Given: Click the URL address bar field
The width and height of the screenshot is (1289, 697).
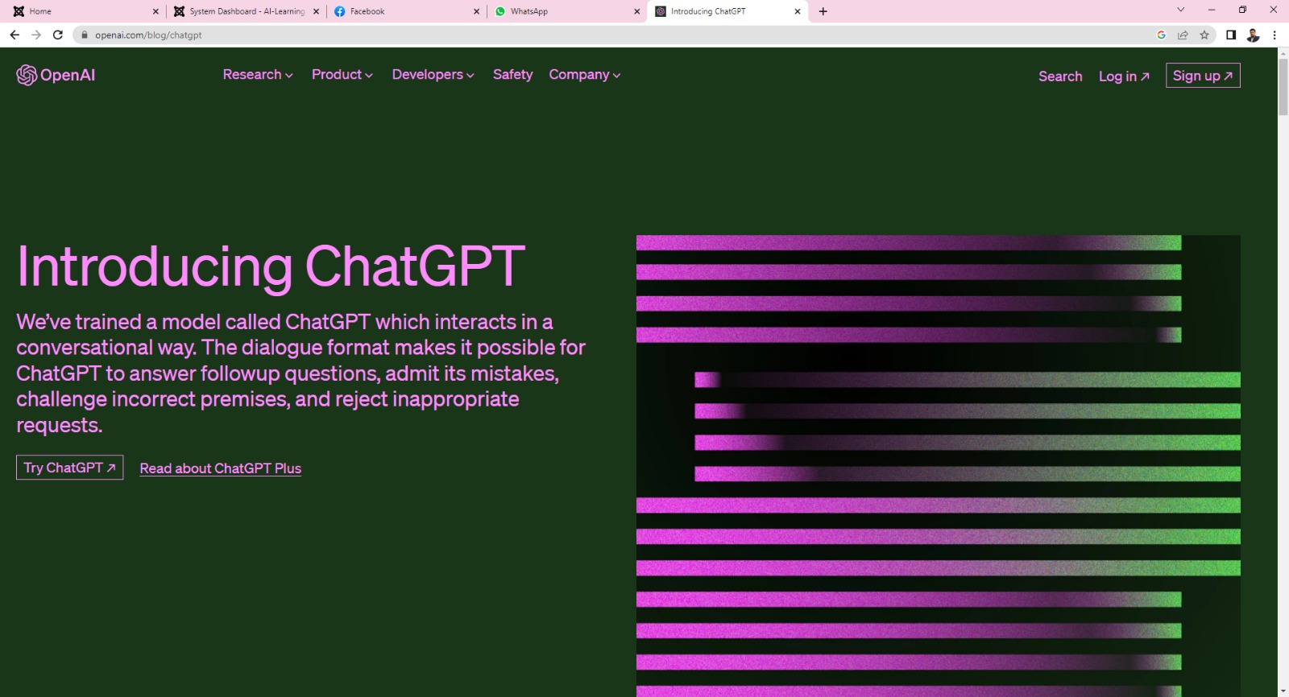Looking at the screenshot, I should point(564,35).
